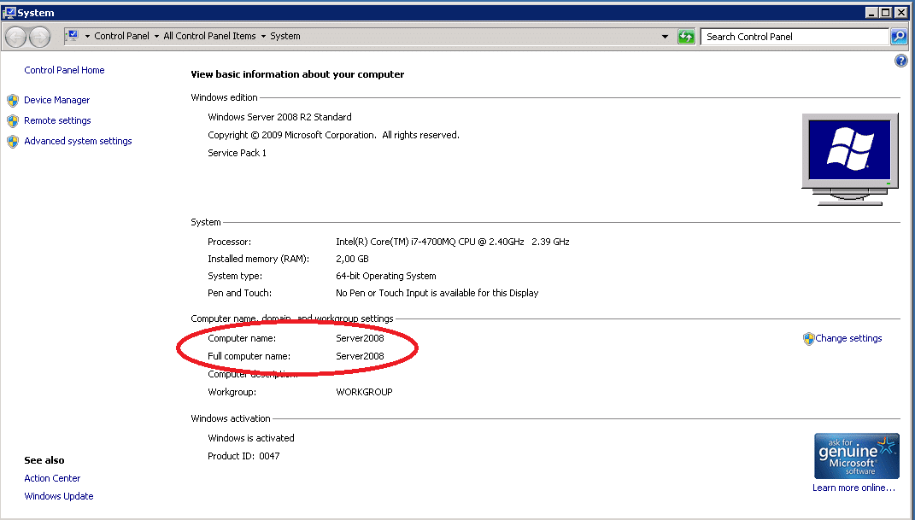Image resolution: width=915 pixels, height=520 pixels.
Task: Click the Windows is activated text
Action: (x=251, y=438)
